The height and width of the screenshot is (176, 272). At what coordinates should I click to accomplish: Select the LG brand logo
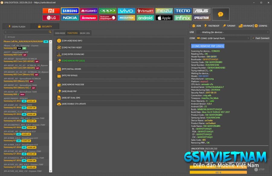coord(51,18)
